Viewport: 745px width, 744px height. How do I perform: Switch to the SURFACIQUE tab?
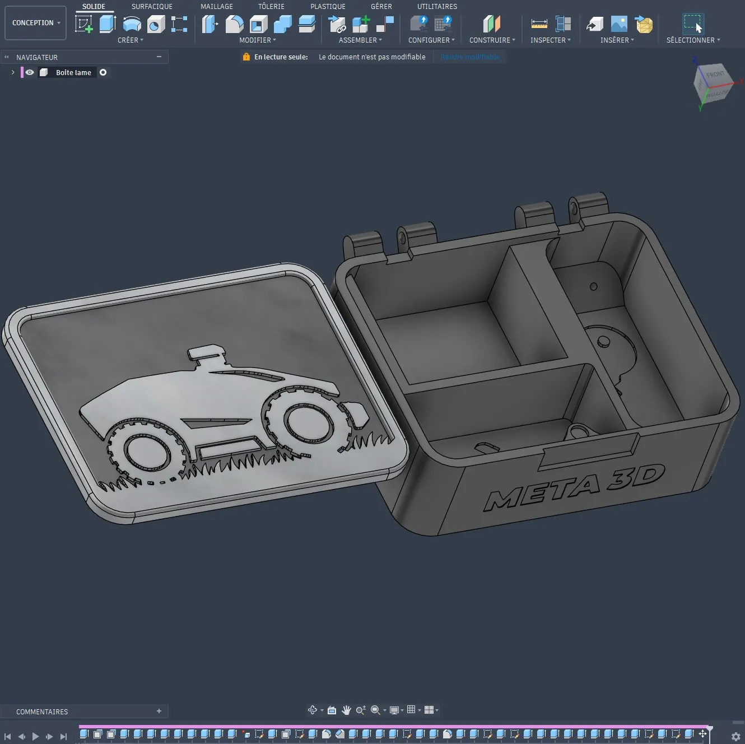(x=152, y=7)
